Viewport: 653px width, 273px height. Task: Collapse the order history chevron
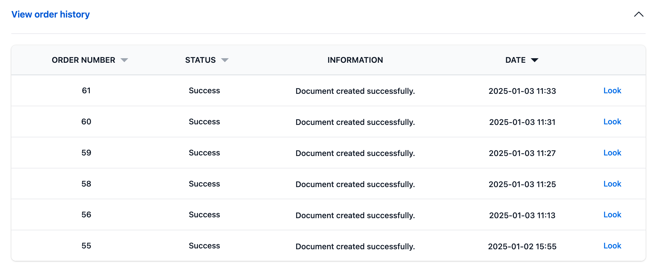tap(639, 14)
